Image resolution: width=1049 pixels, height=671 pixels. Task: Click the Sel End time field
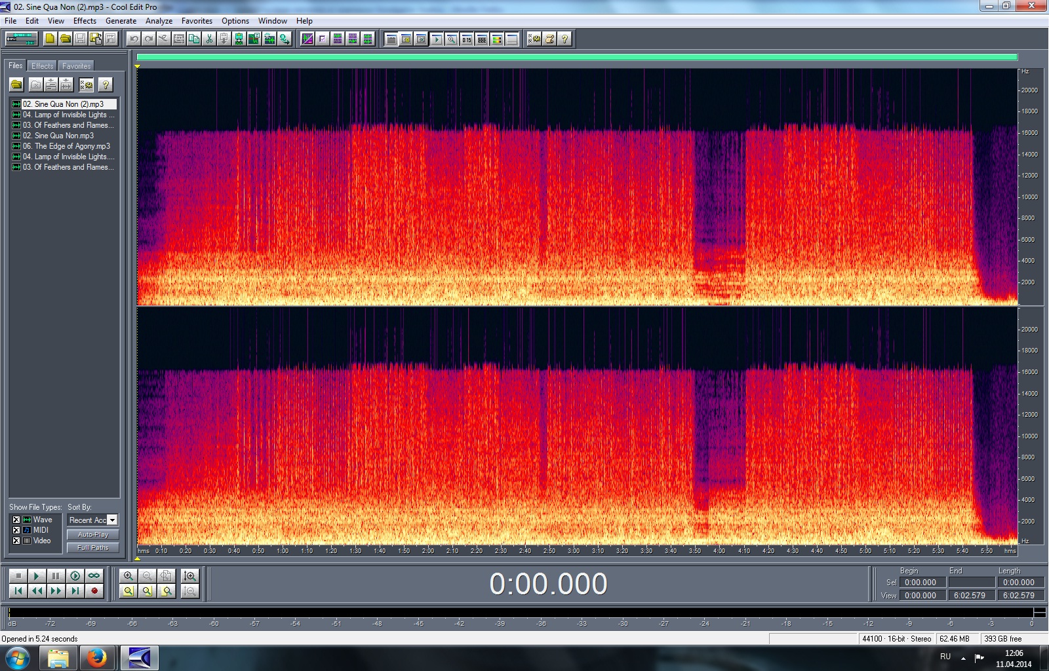click(x=971, y=583)
